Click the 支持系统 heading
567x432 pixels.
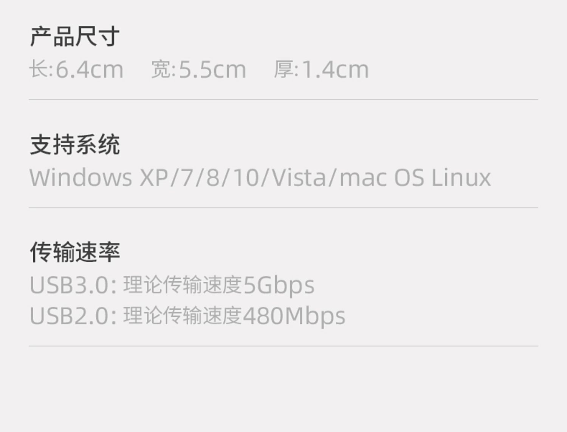75,144
